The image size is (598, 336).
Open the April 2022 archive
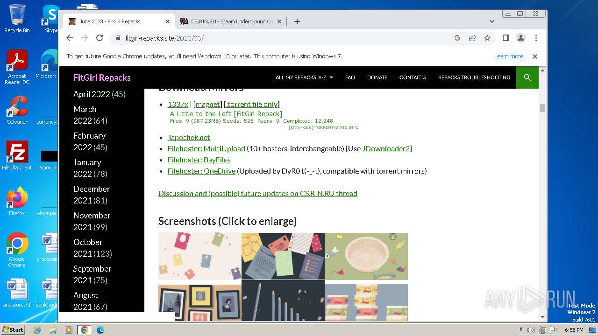[92, 94]
